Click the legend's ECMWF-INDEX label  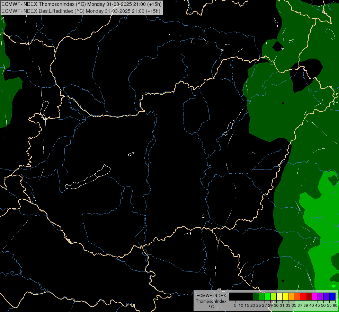coord(211,296)
